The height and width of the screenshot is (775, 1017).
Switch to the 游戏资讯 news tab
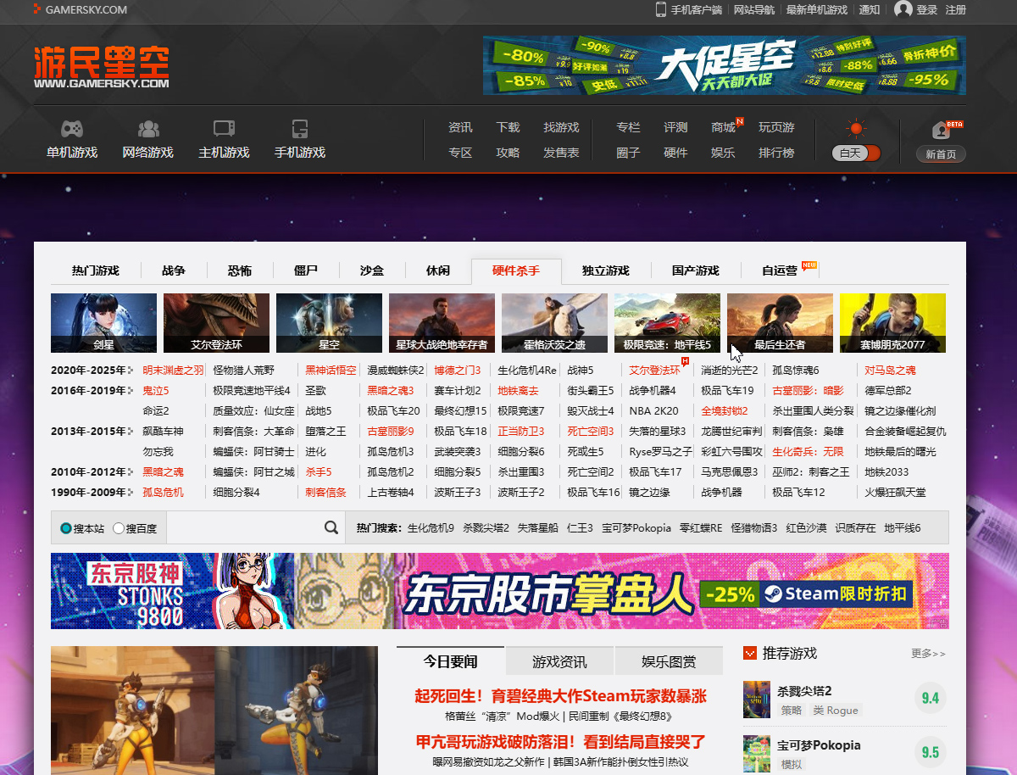pos(559,661)
